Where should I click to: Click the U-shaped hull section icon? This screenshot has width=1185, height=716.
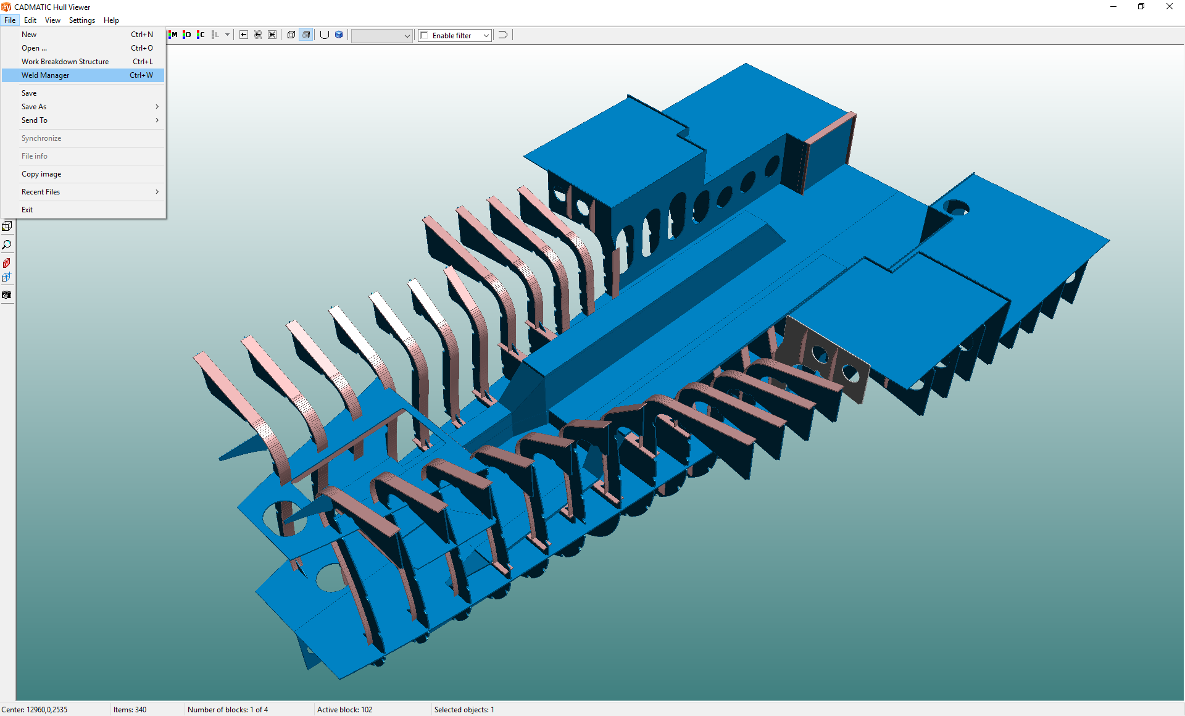tap(324, 35)
